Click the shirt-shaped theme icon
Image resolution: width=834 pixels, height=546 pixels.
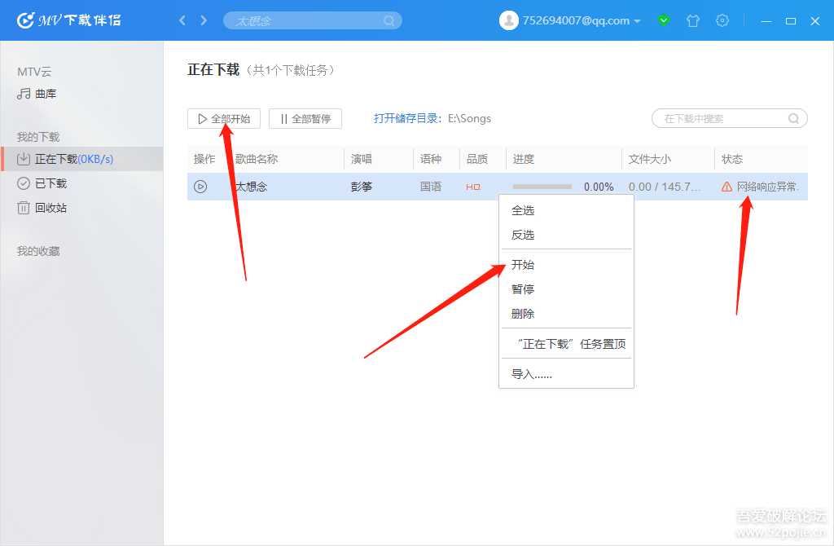(693, 21)
